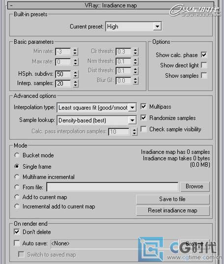Image resolution: width=224 pixels, height=264 pixels.
Task: Choose Incremental add to current map
Action: tap(17, 206)
